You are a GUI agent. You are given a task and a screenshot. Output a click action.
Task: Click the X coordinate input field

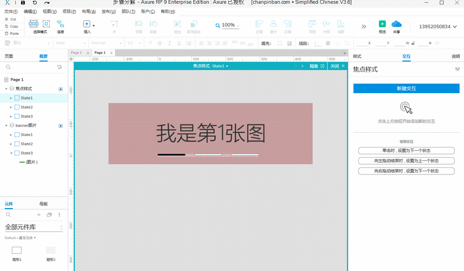tap(362, 43)
